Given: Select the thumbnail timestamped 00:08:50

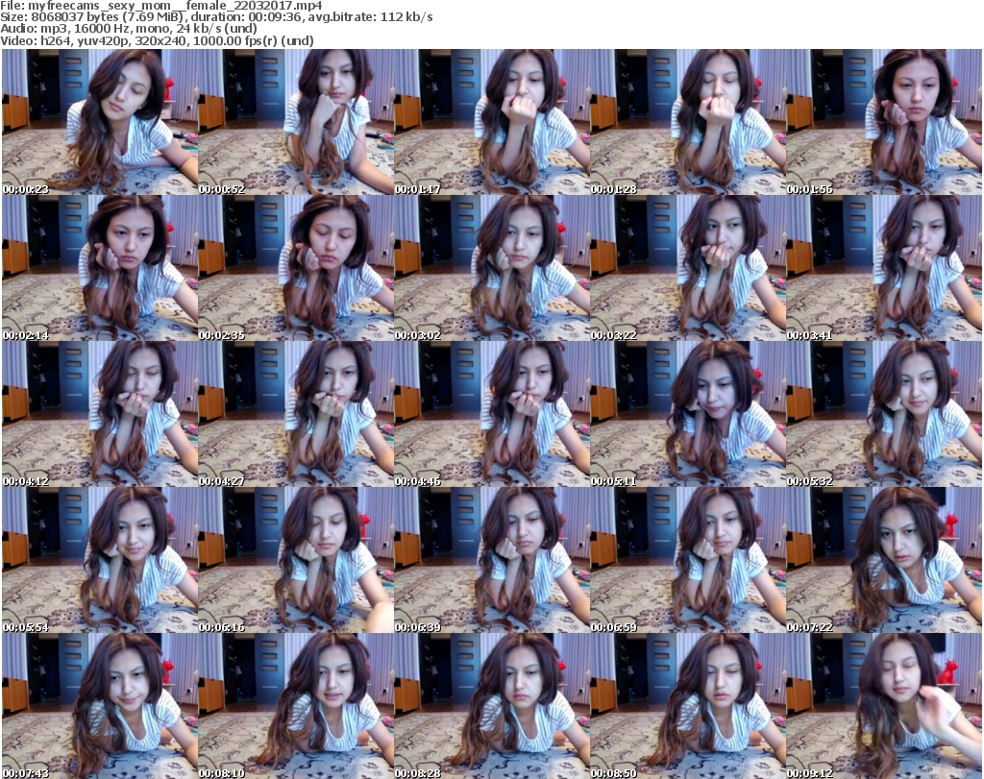Looking at the screenshot, I should [x=688, y=706].
